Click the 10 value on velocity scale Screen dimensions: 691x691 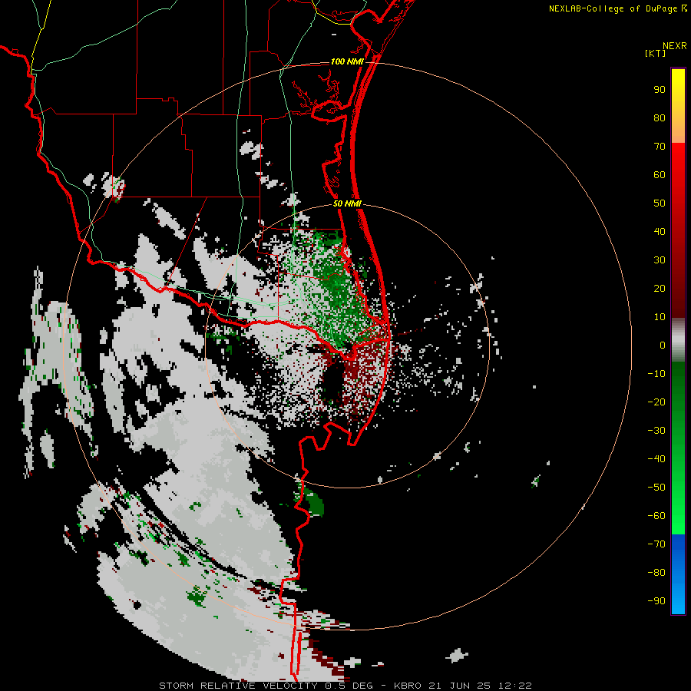tap(660, 317)
